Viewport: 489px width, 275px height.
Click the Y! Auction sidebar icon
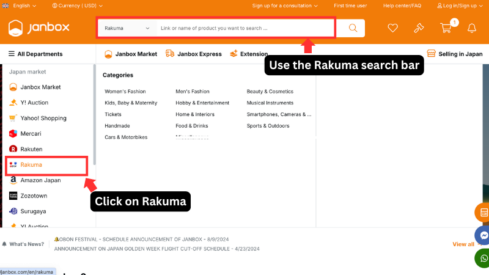point(13,102)
